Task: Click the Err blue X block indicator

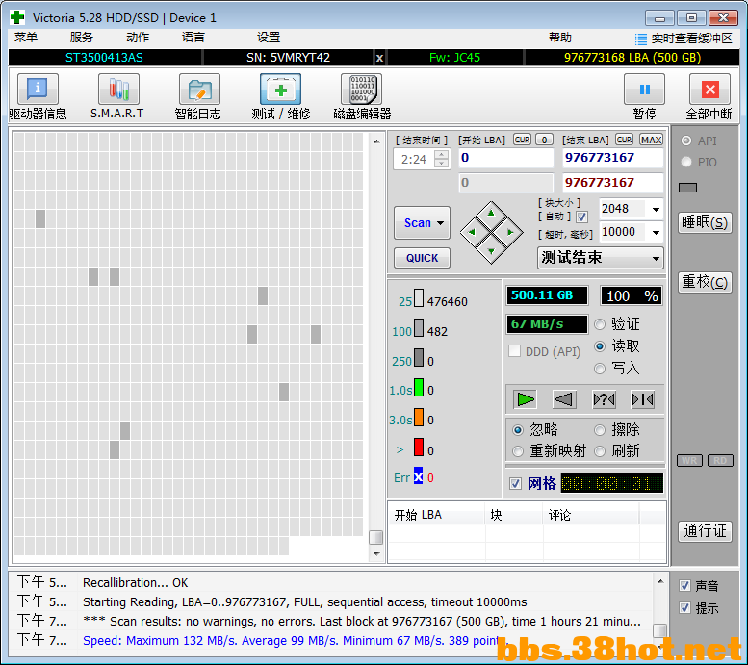Action: pos(419,475)
